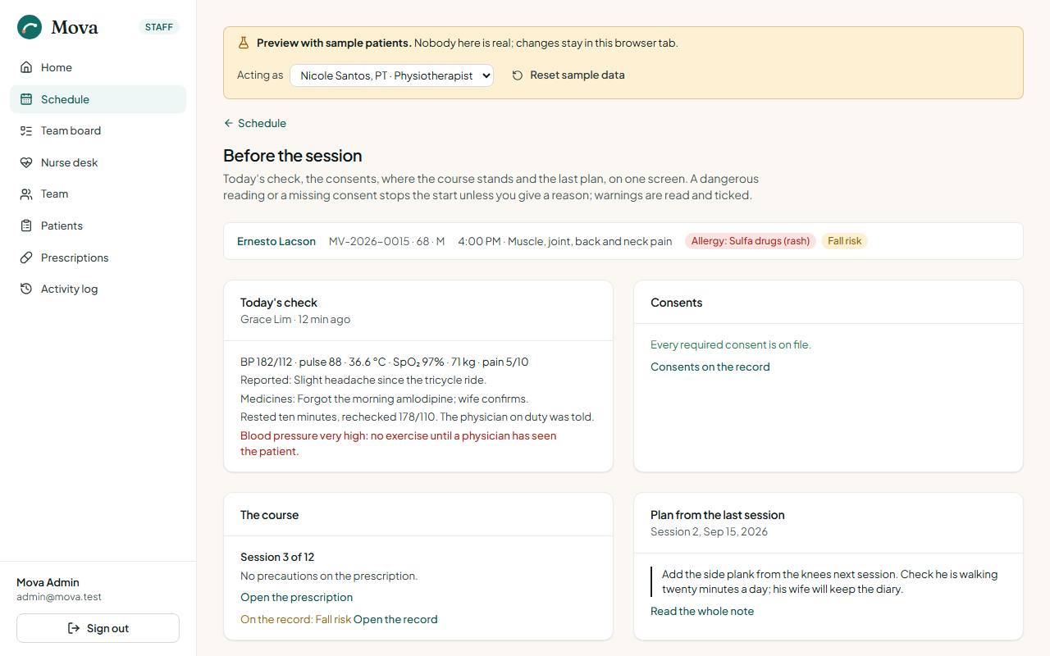Click Reset sample data
The height and width of the screenshot is (656, 1050).
tap(568, 75)
